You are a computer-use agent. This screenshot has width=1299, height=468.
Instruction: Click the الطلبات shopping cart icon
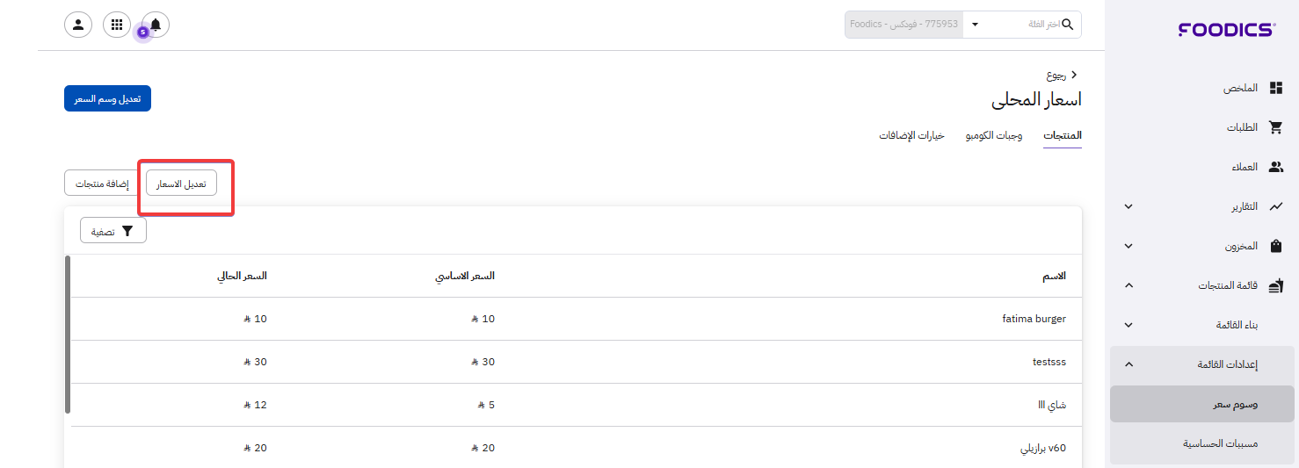tap(1276, 127)
